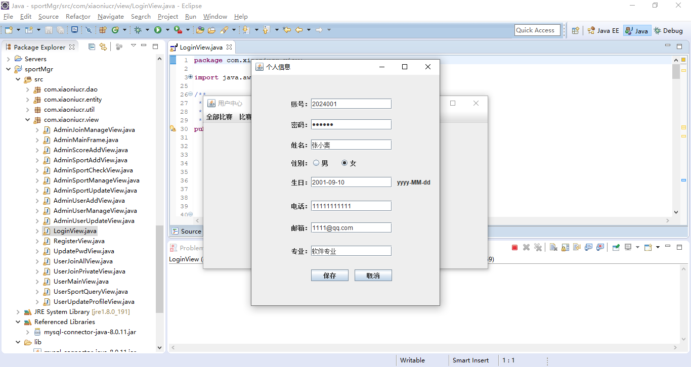Toggle Scroll Lock in the console toolbar
Image resolution: width=691 pixels, height=367 pixels.
[565, 248]
